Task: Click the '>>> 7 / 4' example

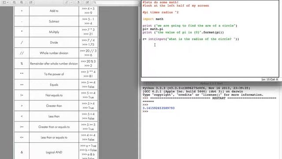Action: pyautogui.click(x=88, y=40)
